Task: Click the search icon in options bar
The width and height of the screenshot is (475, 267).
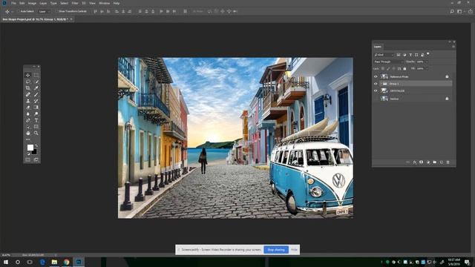Action: tap(452, 12)
